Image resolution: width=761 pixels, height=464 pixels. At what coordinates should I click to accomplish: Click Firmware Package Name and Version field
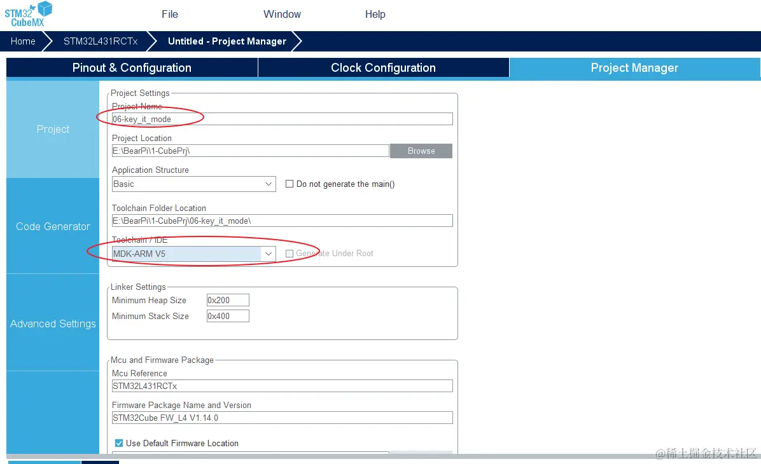pos(282,418)
